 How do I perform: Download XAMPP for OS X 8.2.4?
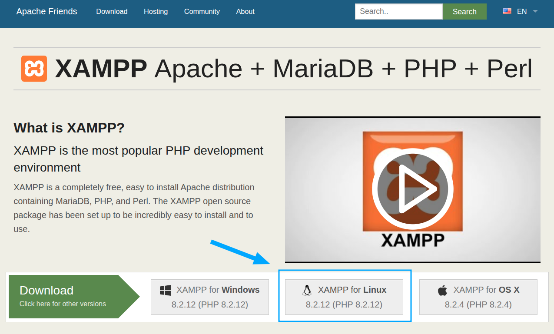tap(478, 297)
